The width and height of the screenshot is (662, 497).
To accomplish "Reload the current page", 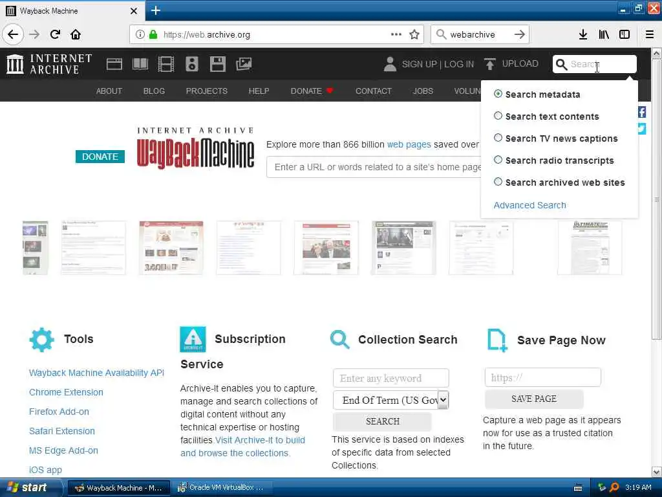I will [x=56, y=34].
